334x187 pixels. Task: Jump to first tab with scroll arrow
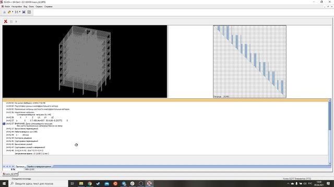click(4, 167)
